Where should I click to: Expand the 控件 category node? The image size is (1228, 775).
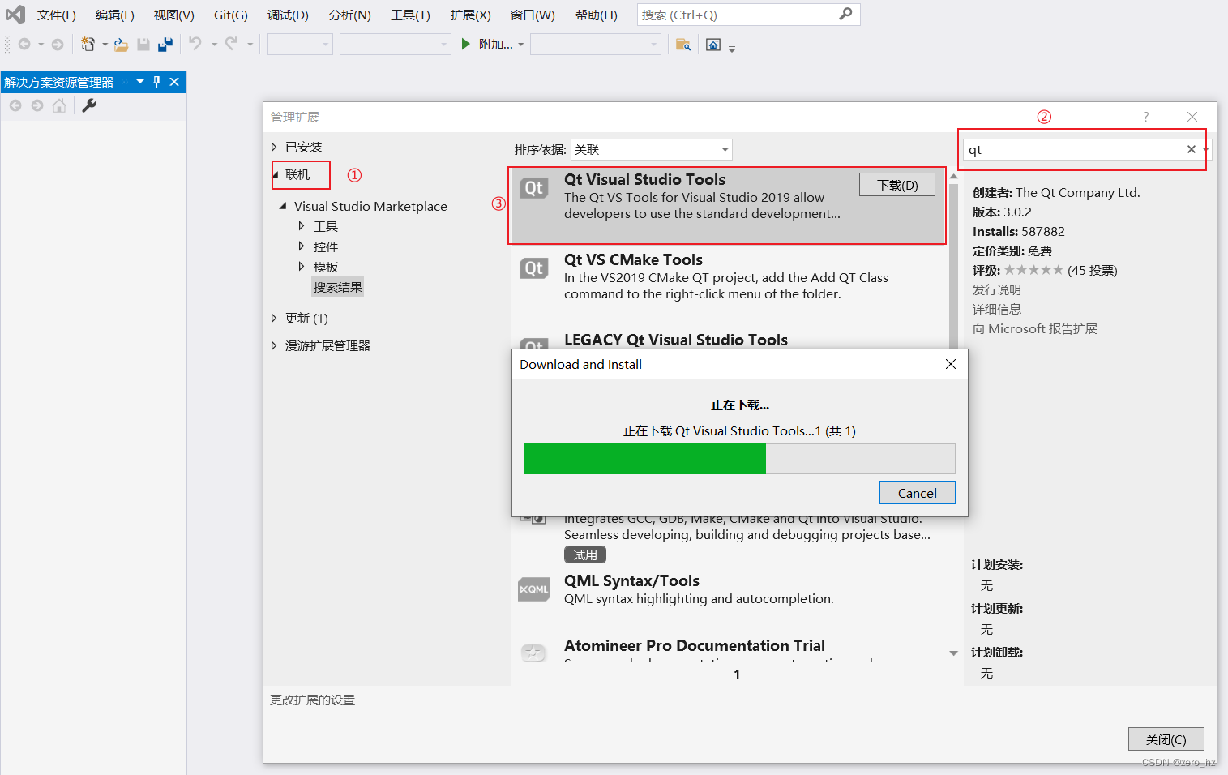[x=302, y=246]
